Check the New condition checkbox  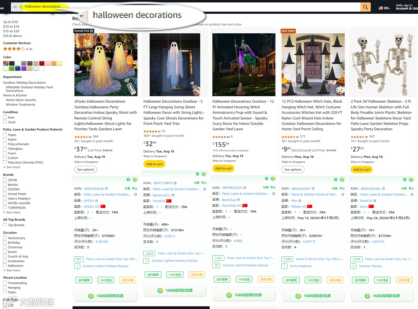click(5, 117)
